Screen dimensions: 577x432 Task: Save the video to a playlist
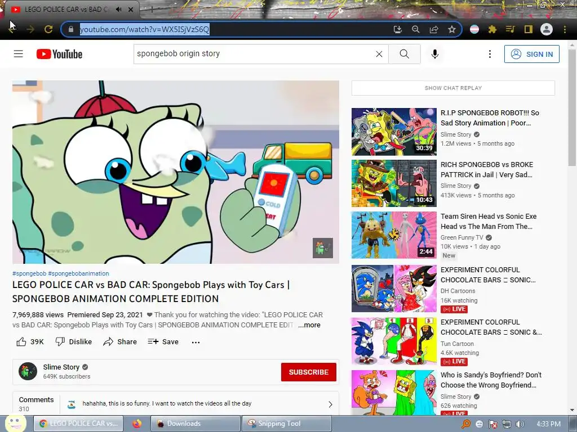(x=163, y=342)
